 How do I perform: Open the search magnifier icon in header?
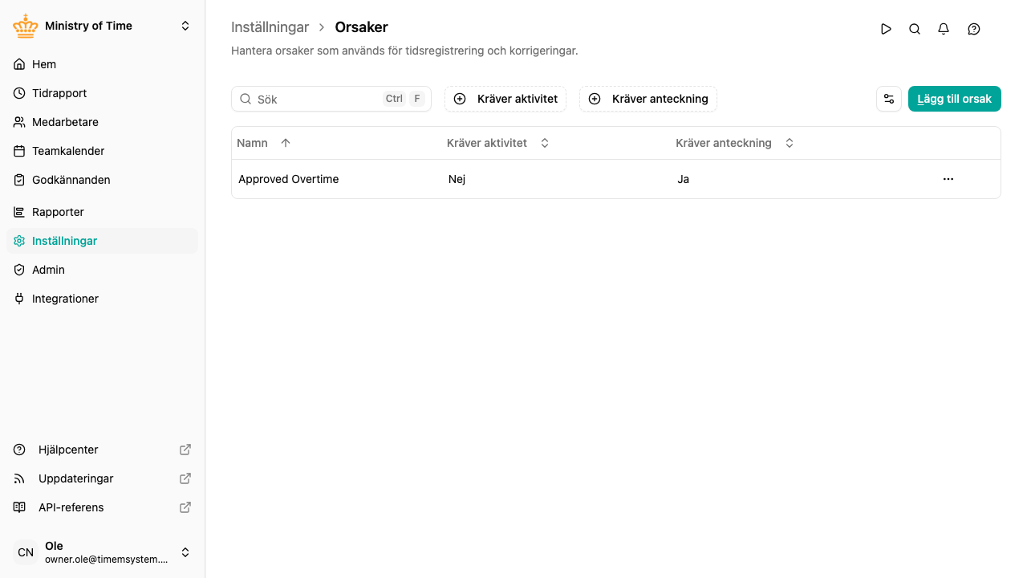[915, 29]
